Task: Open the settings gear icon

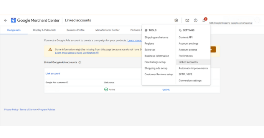Action: (176, 20)
